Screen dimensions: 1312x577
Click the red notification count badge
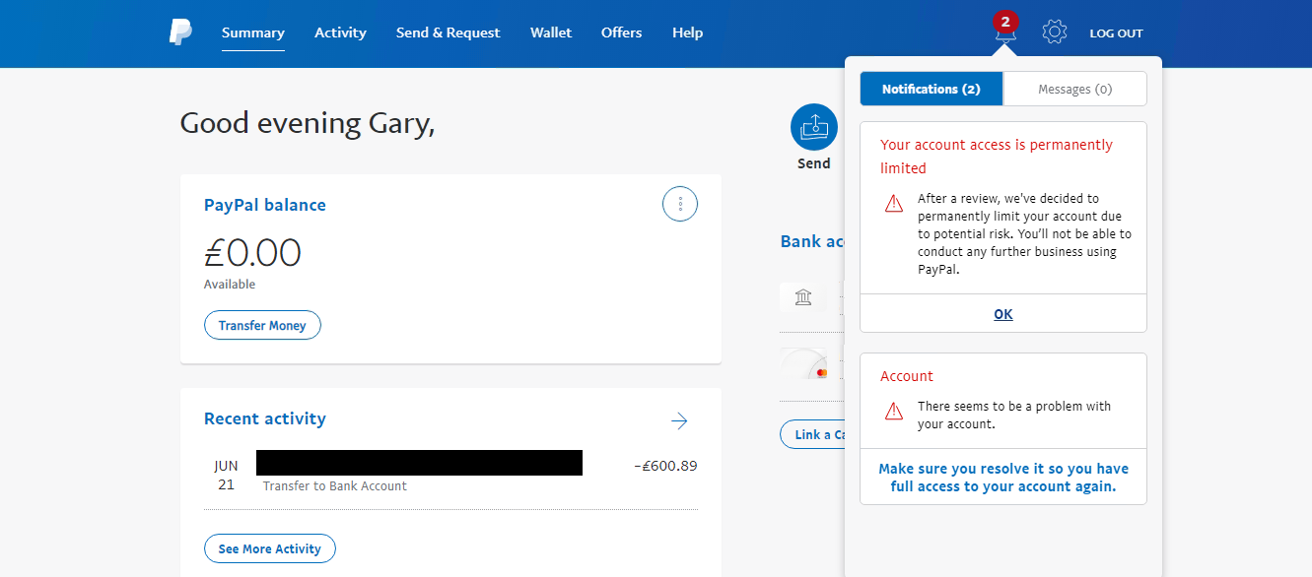[x=1005, y=21]
